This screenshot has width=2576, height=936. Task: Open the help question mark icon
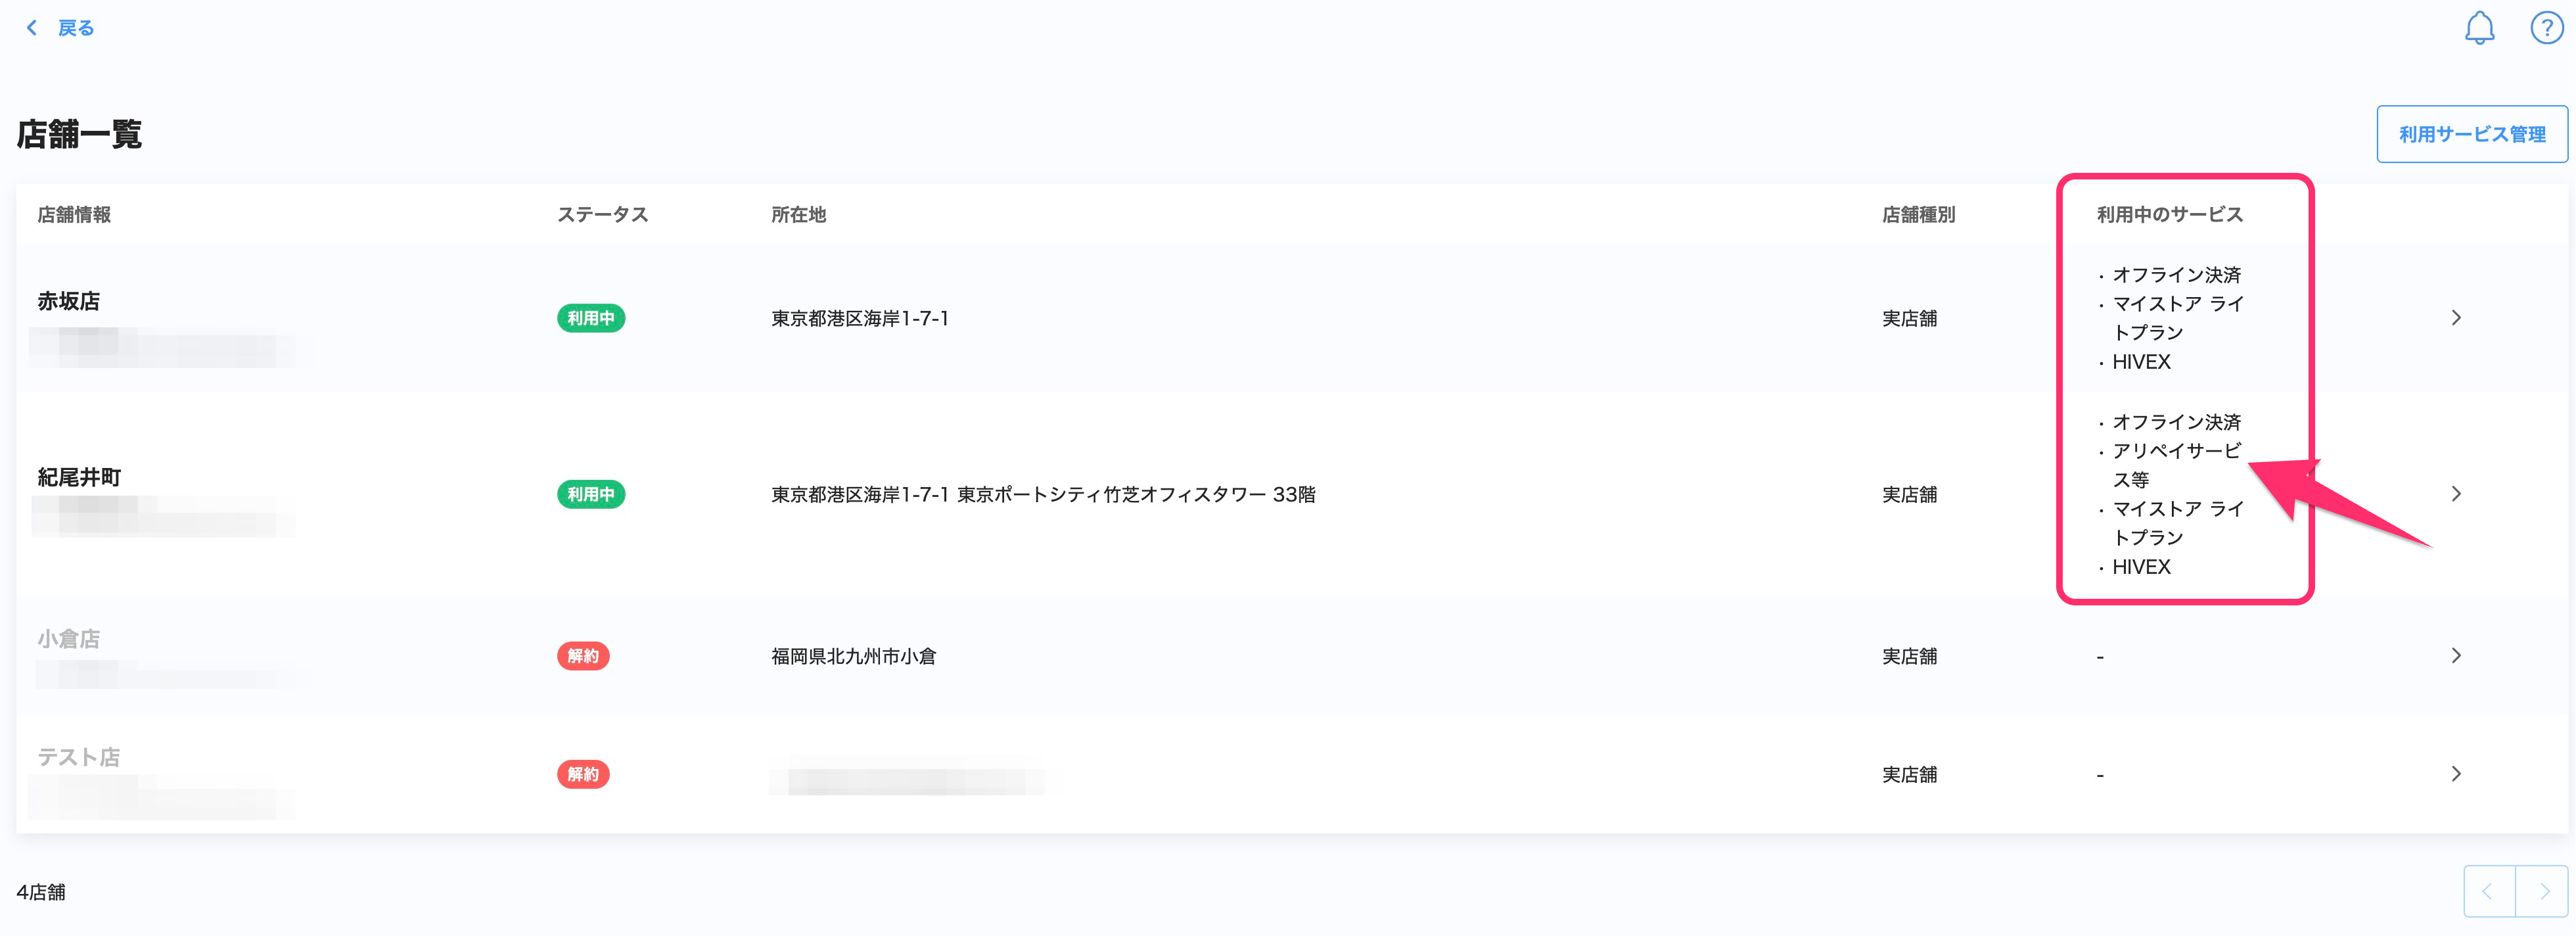coord(2546,28)
